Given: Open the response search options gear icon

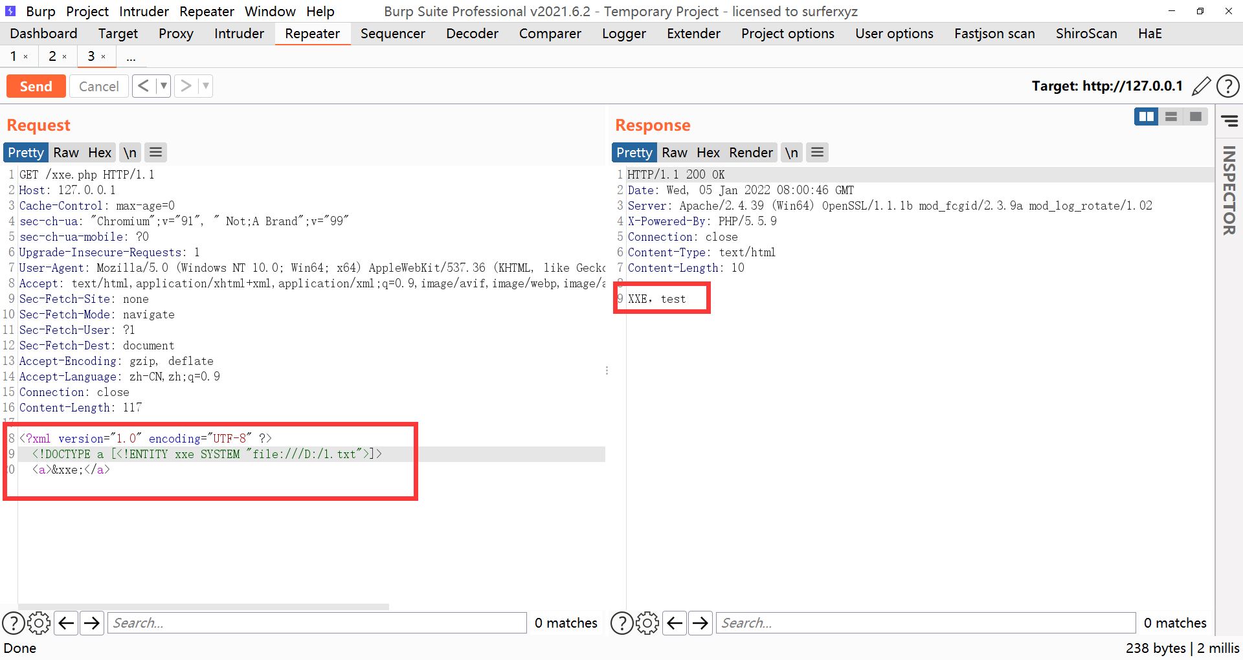Looking at the screenshot, I should pos(647,622).
